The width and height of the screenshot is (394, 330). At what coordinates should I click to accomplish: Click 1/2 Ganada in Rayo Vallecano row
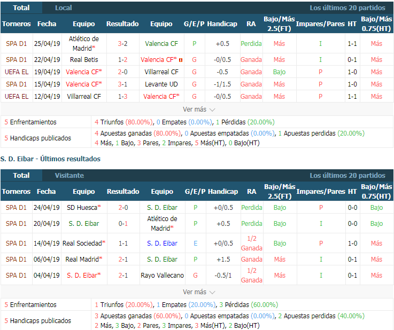coord(251,276)
